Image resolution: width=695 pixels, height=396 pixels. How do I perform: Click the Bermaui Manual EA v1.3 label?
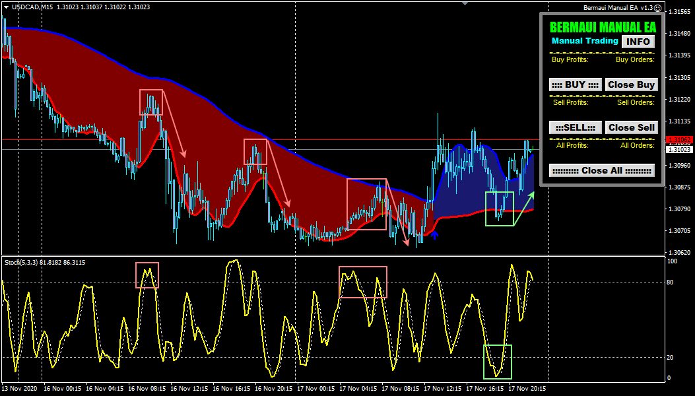[x=618, y=8]
